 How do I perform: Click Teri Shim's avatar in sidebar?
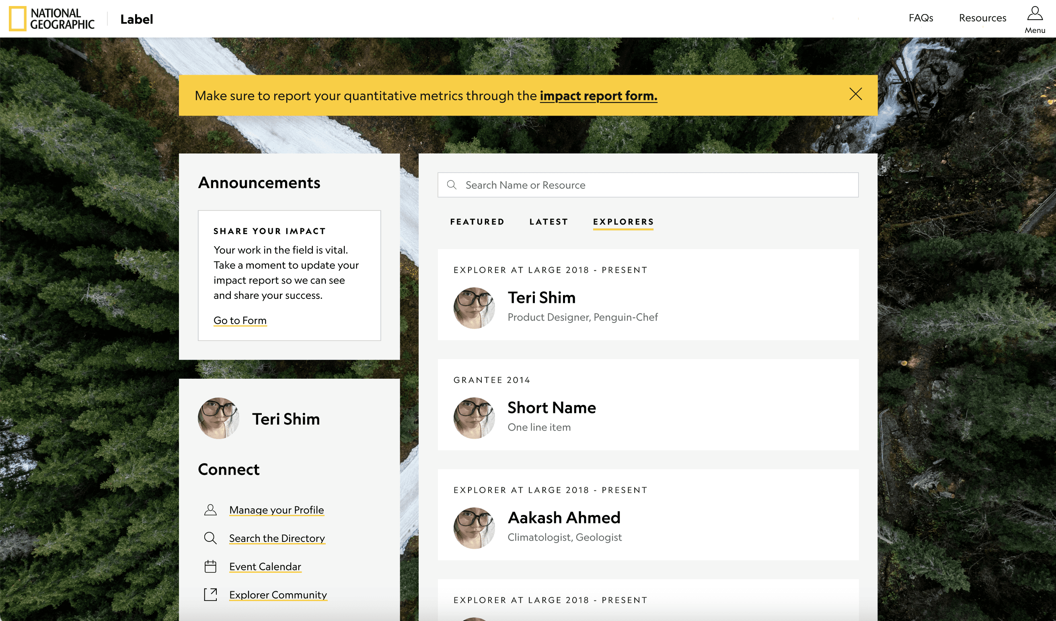(218, 419)
